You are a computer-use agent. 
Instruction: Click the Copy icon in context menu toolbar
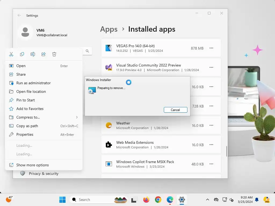(22, 54)
